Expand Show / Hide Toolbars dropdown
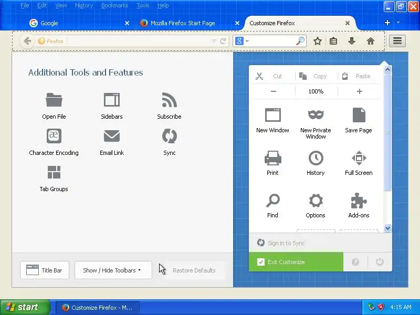Viewport: 420px width, 315px height. (x=113, y=270)
